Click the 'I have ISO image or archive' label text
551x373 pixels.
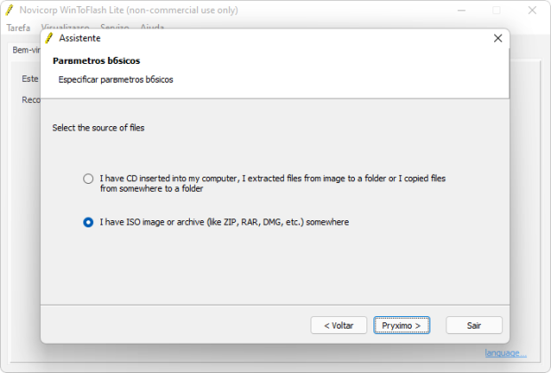click(224, 222)
